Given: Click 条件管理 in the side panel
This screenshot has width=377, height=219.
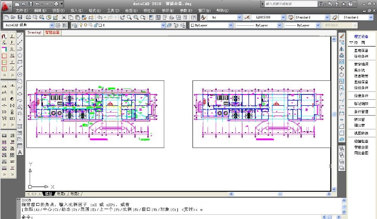Looking at the screenshot, I should (361, 111).
